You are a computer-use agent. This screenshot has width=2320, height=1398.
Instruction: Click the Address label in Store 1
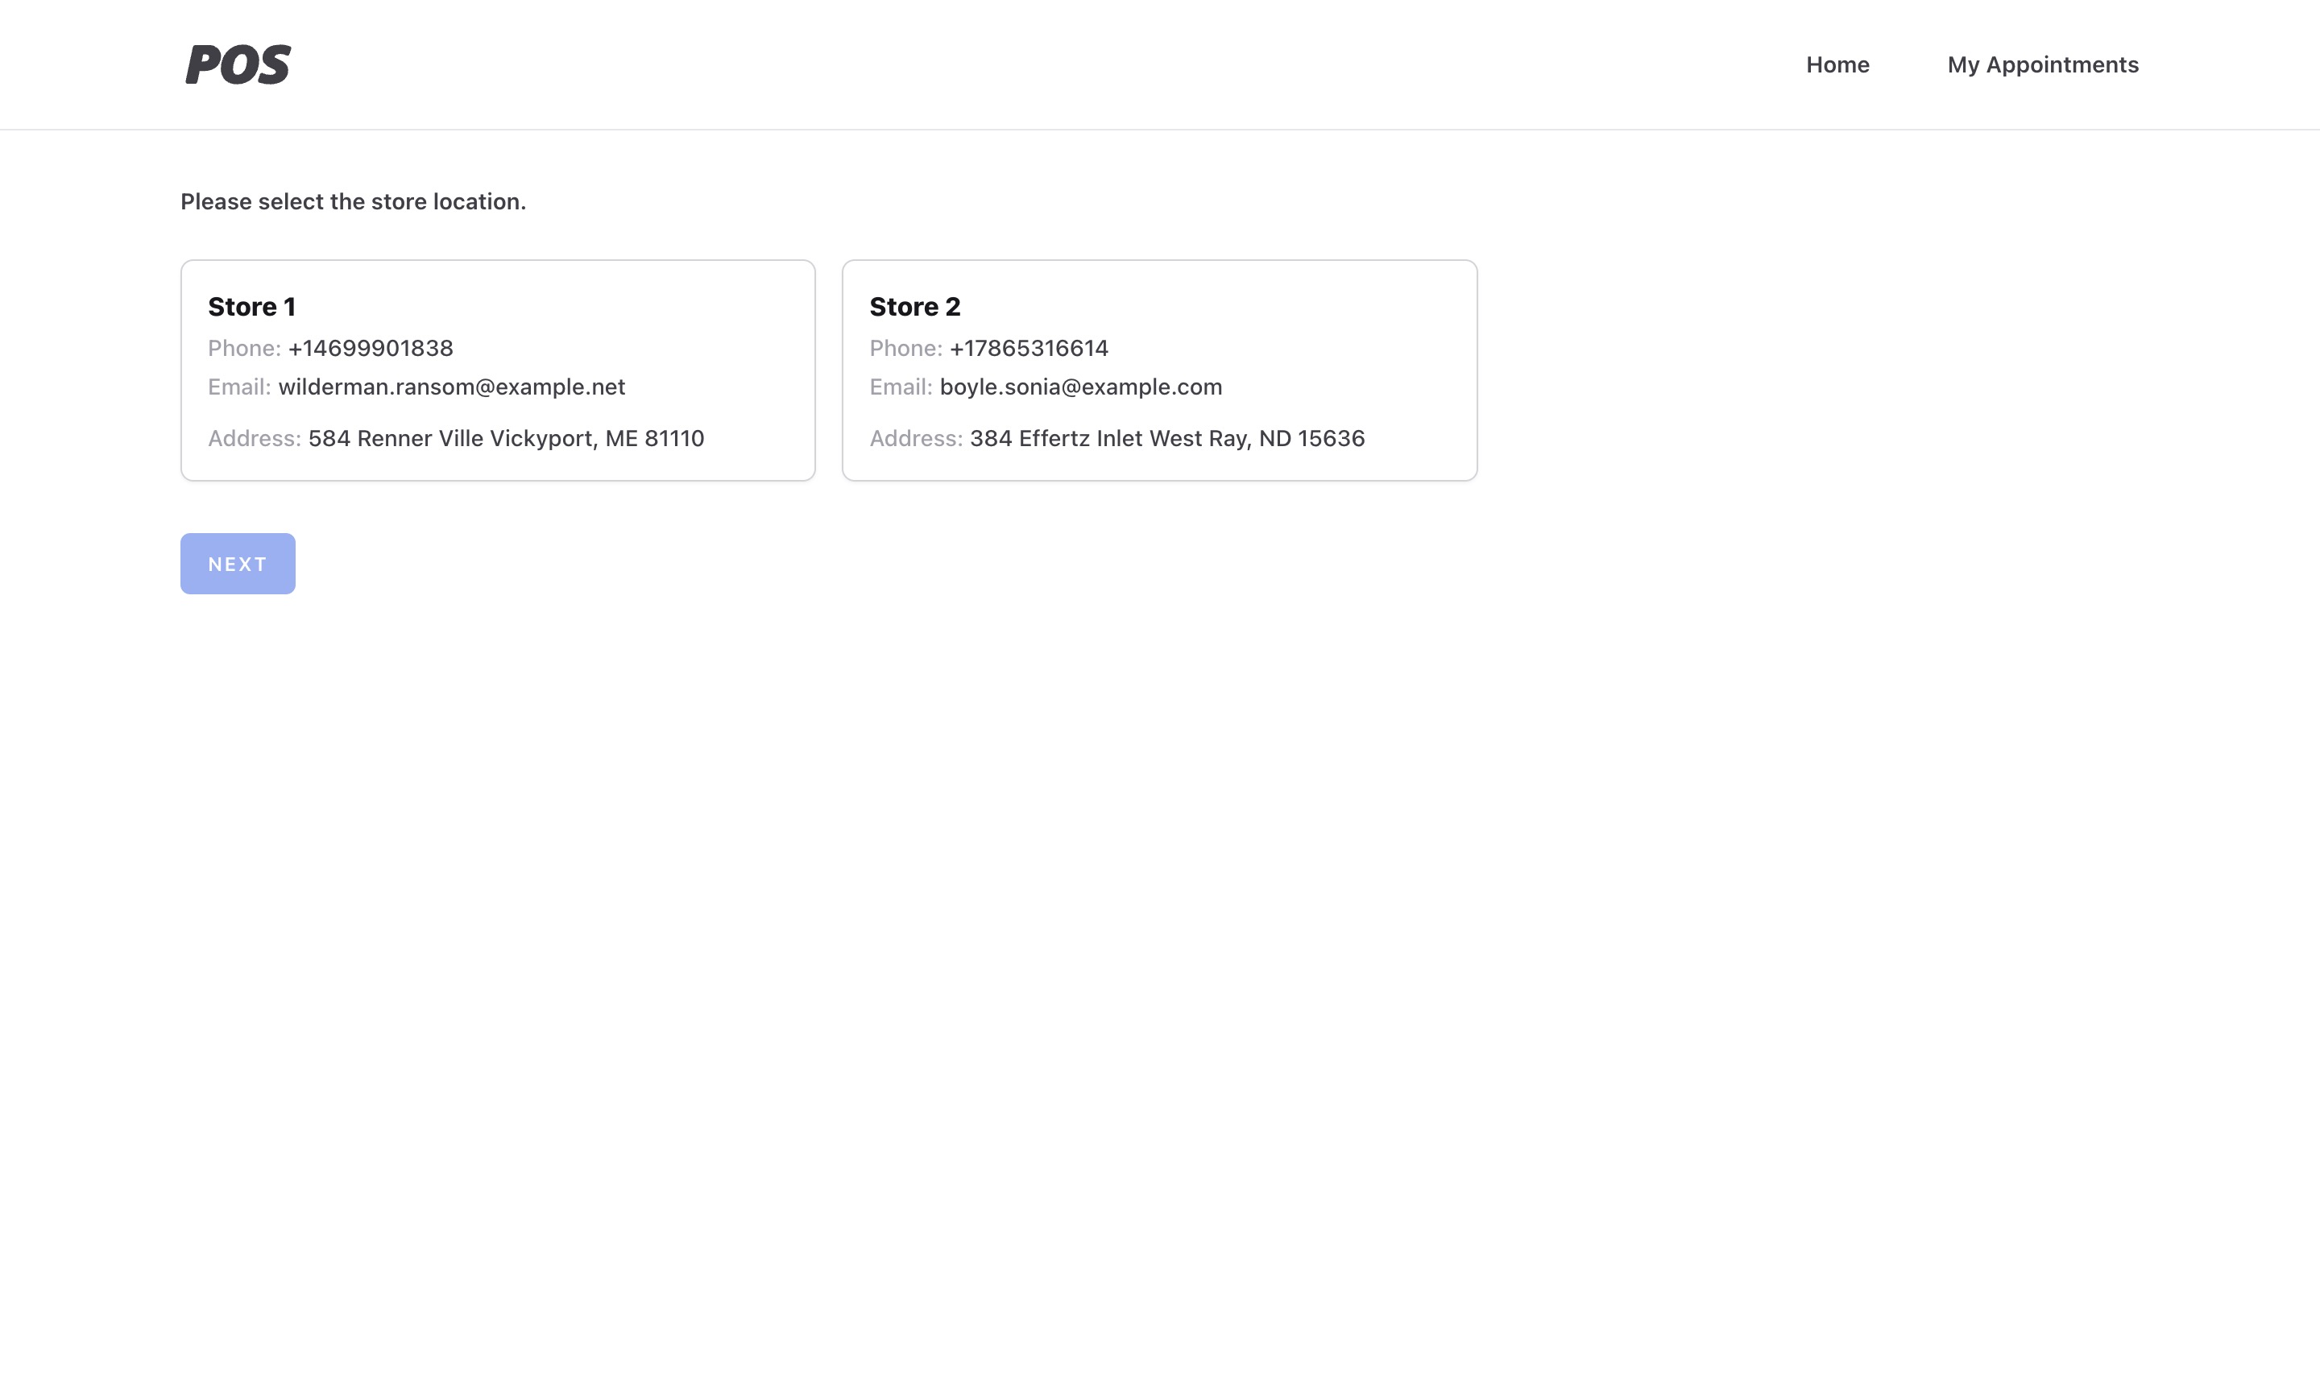255,439
